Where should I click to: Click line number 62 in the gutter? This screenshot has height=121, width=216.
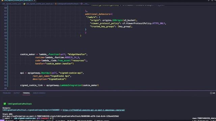pyautogui.click(x=5, y=14)
